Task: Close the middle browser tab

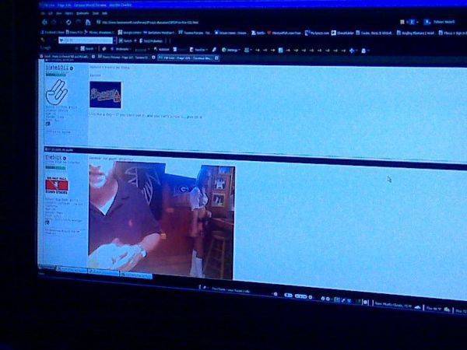Action: click(153, 58)
